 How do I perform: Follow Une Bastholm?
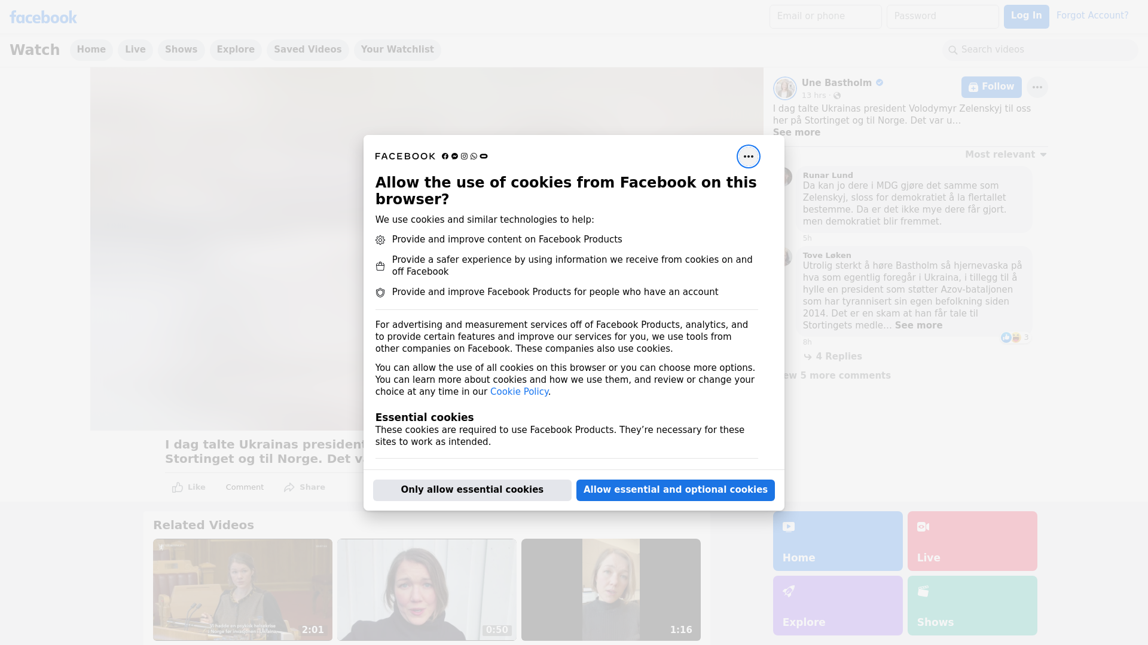[x=991, y=87]
